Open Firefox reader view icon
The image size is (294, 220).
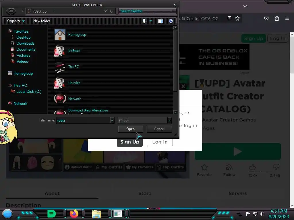click(x=229, y=18)
